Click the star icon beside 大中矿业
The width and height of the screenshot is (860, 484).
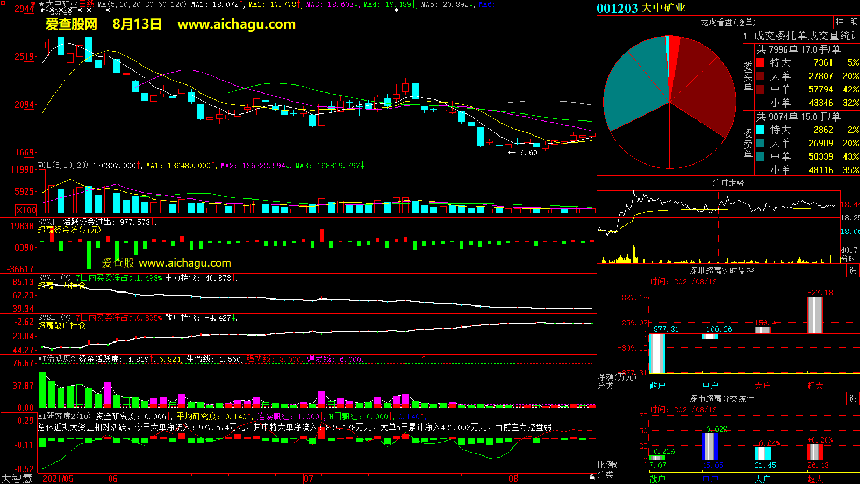[x=41, y=4]
